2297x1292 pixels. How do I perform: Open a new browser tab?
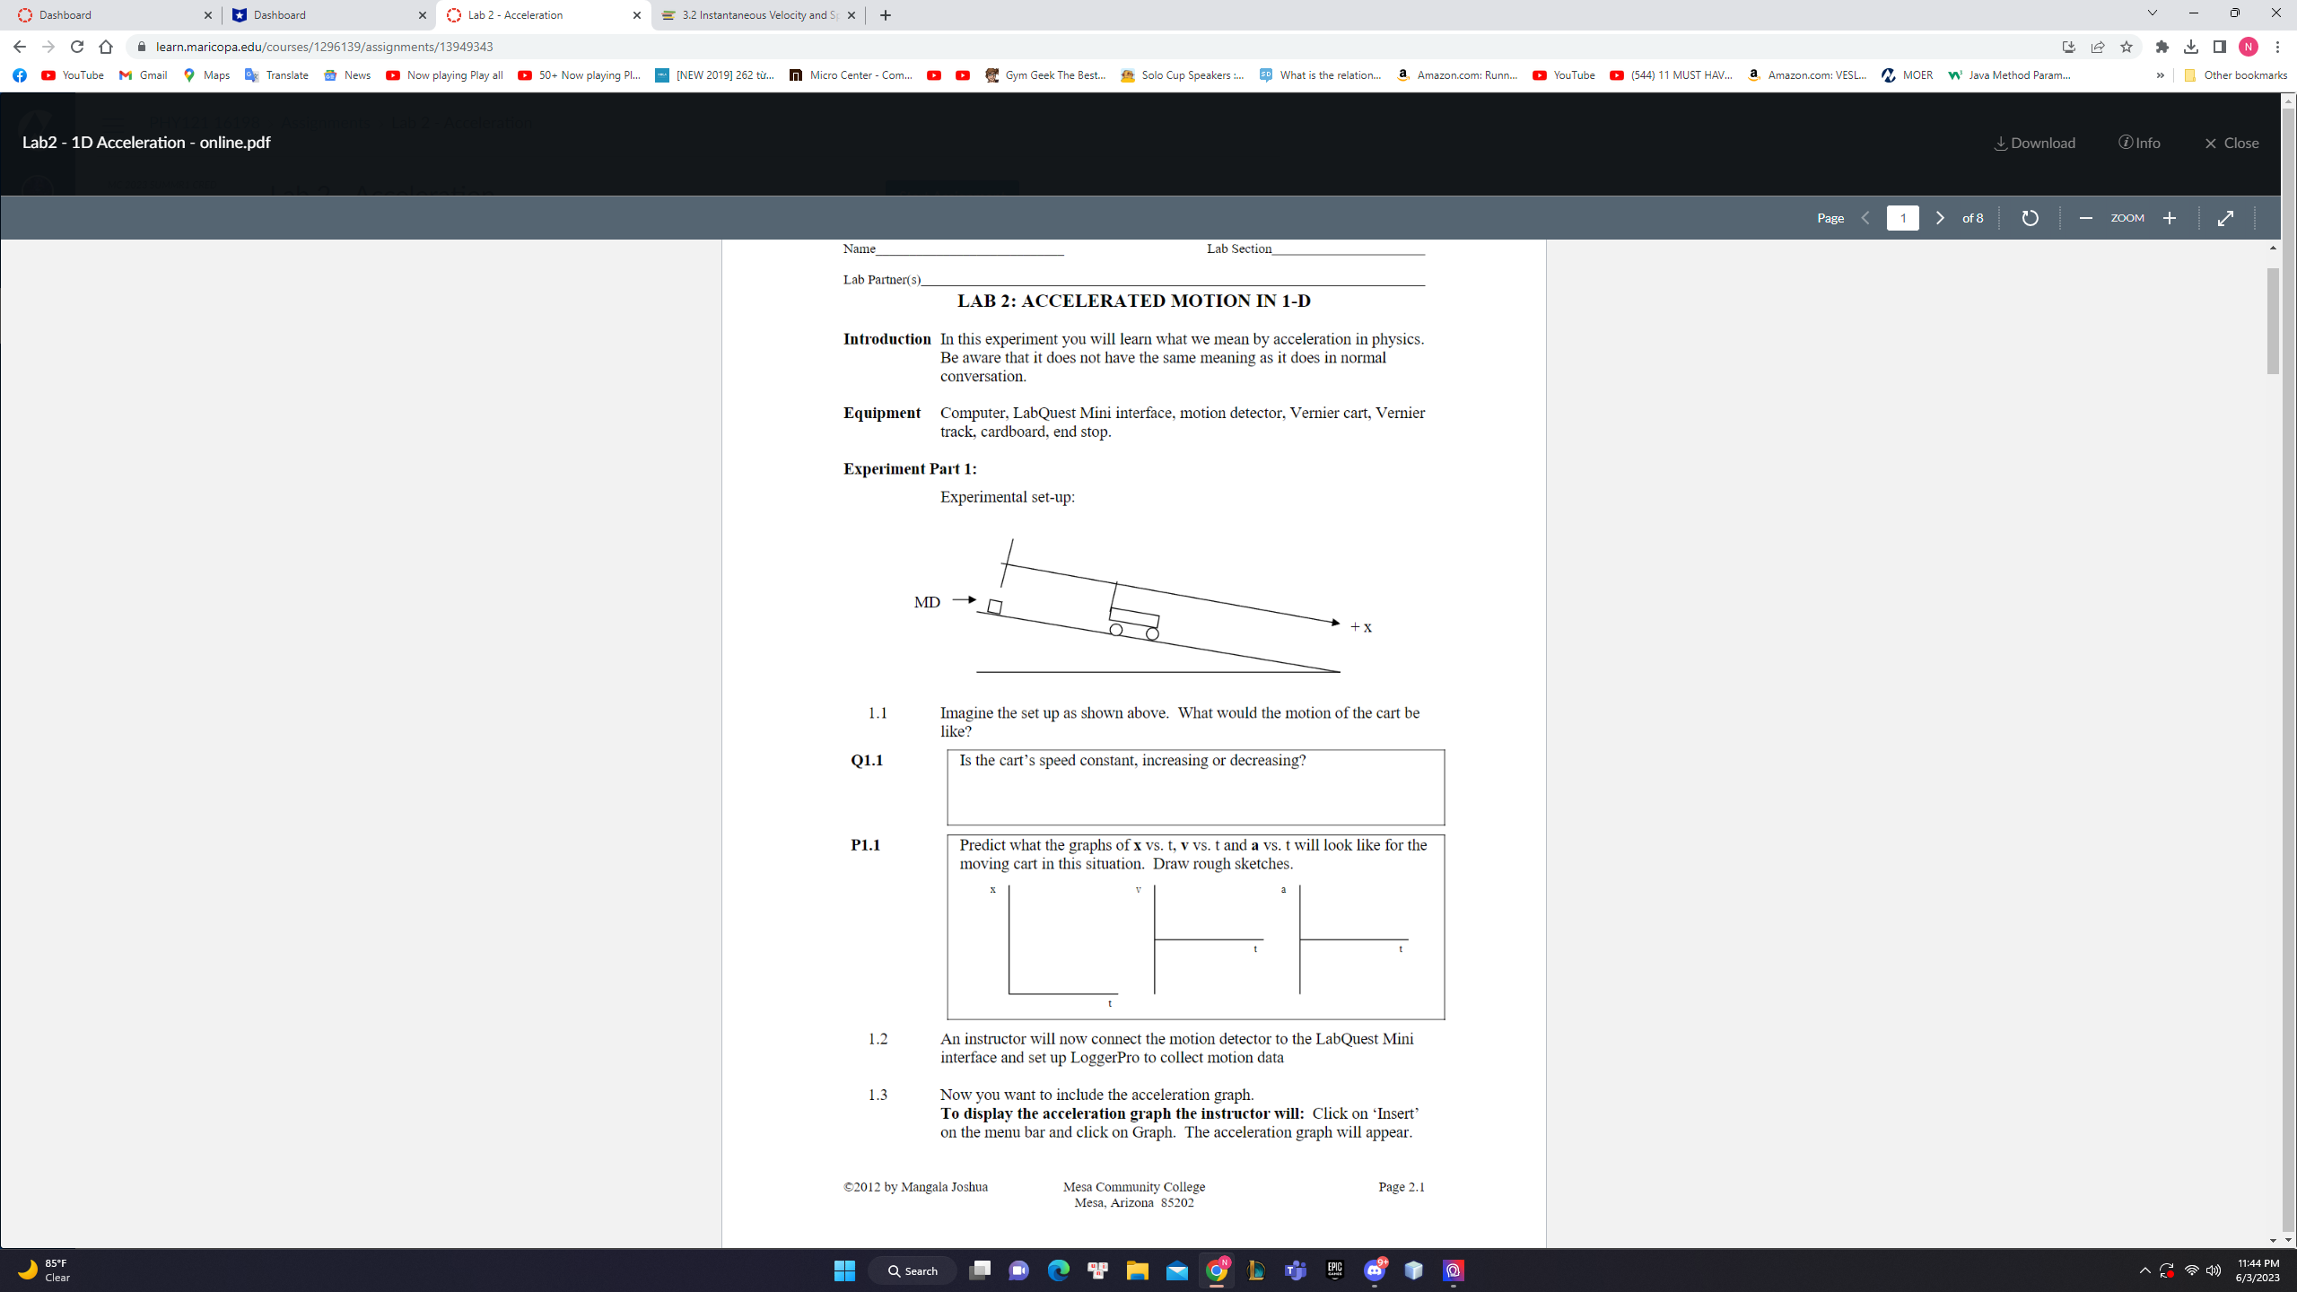tap(886, 15)
